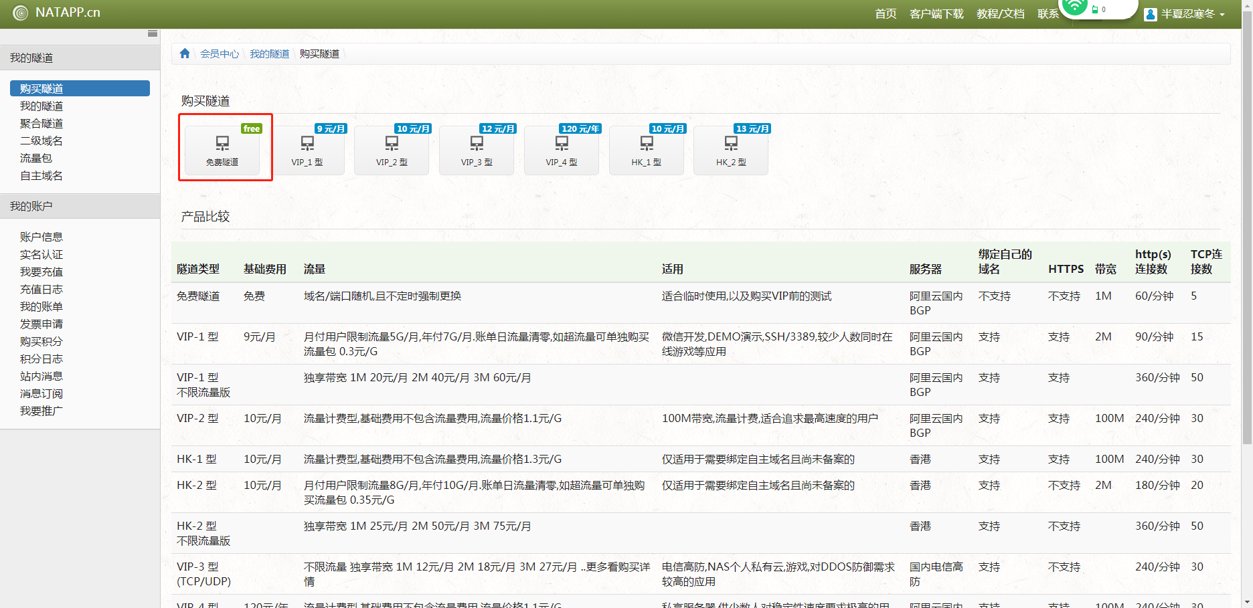
Task: Open 我的账单 in the sidebar
Action: [x=41, y=306]
